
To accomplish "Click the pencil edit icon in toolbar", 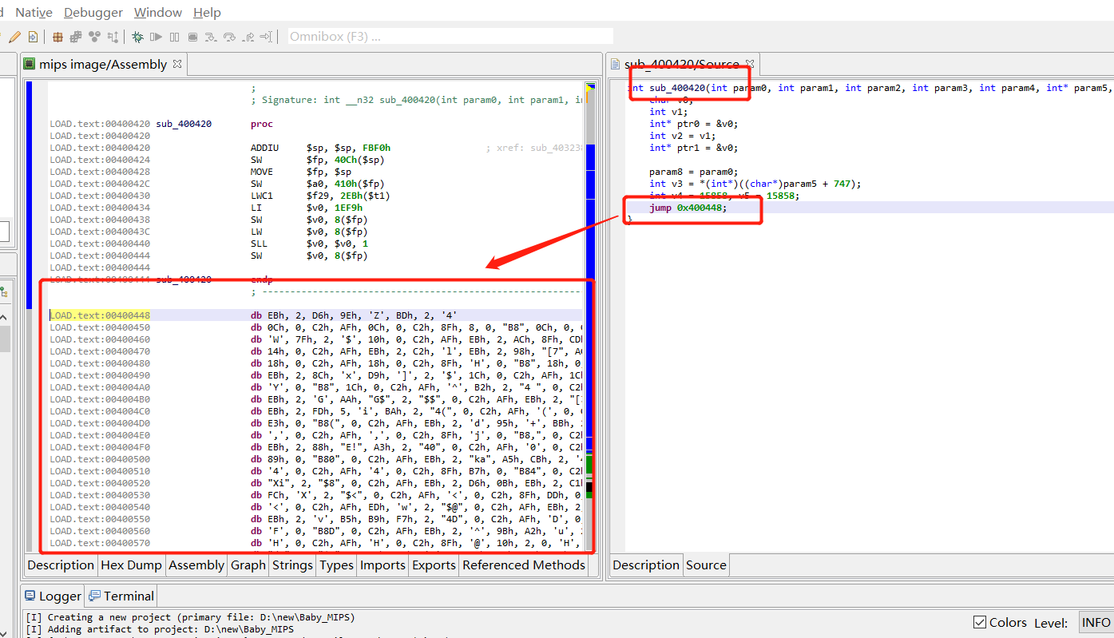I will coord(14,37).
